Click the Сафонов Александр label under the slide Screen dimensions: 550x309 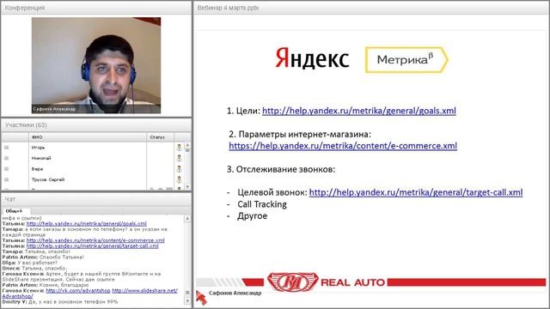[x=235, y=293]
